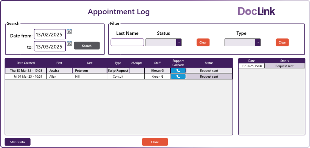Click the first name Jessica

(x=54, y=70)
